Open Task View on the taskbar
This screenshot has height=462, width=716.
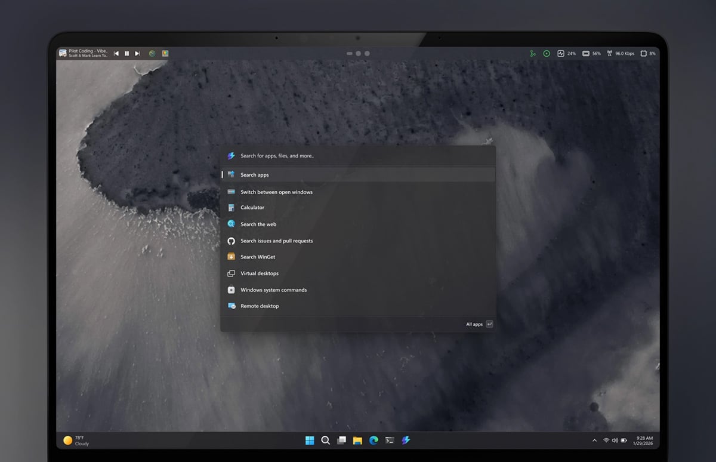(x=341, y=441)
